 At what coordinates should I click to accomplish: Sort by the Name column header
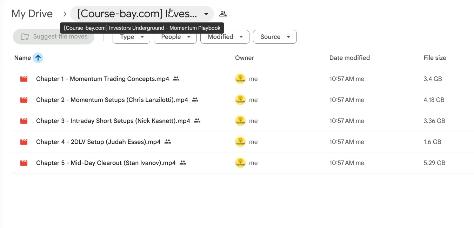point(22,58)
